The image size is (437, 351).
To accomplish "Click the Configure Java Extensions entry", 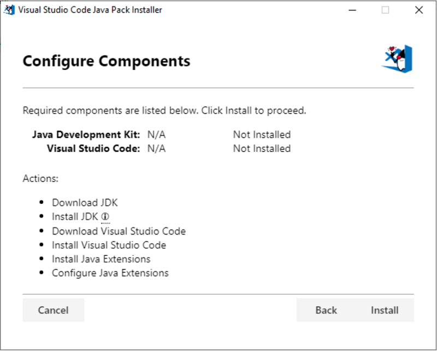I will click(110, 273).
